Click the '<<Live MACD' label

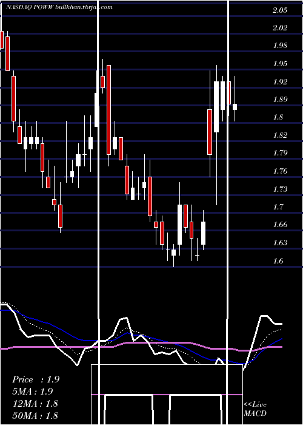point(255,409)
